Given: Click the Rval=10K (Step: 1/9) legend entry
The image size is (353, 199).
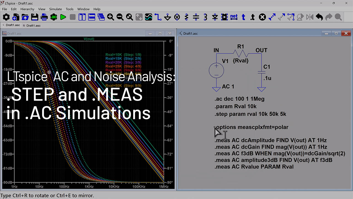Looking at the screenshot, I should 124,54.
